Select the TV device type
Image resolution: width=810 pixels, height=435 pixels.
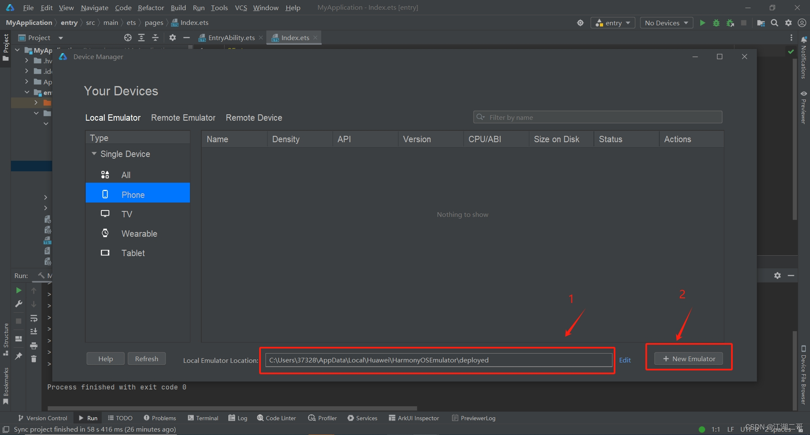(x=138, y=214)
